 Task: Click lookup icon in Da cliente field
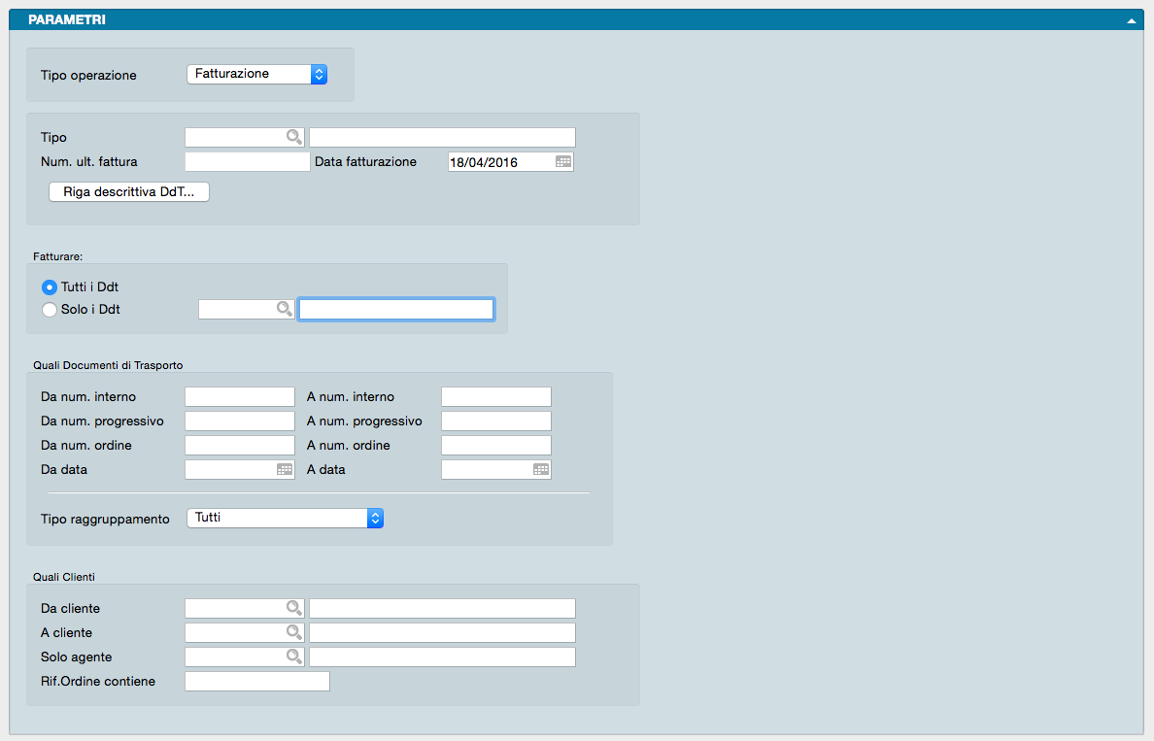(x=292, y=608)
